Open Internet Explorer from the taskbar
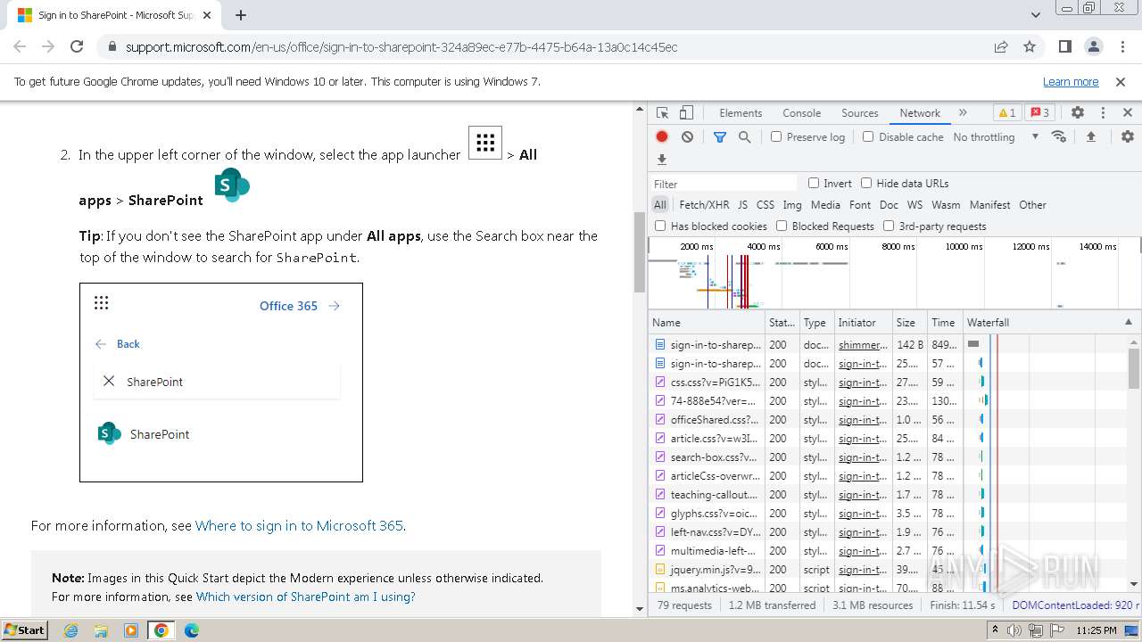 coord(71,630)
